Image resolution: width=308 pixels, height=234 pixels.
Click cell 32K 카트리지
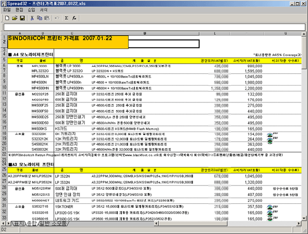tap(66, 149)
